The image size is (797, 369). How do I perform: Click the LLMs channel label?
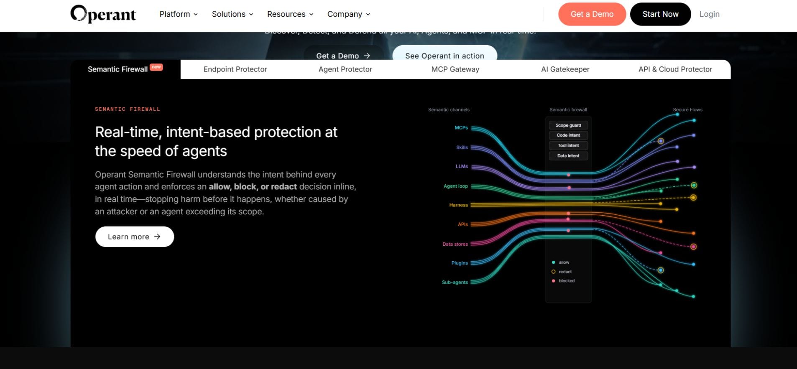click(462, 166)
